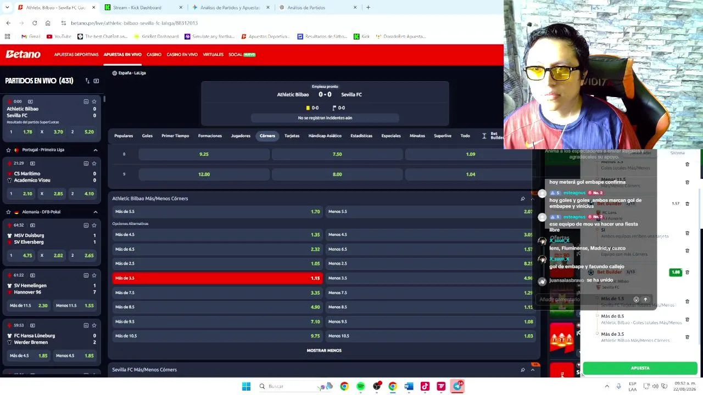Open Spotify from the taskbar
Screen dimensions: 703x395
pyautogui.click(x=360, y=386)
